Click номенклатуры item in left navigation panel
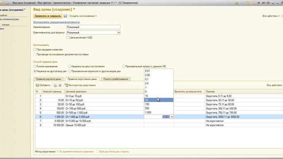Screen dimensions: 283x159 (10, 19)
